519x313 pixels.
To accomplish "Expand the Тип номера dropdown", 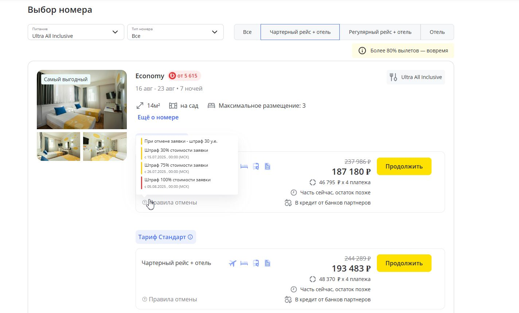I will [x=175, y=32].
